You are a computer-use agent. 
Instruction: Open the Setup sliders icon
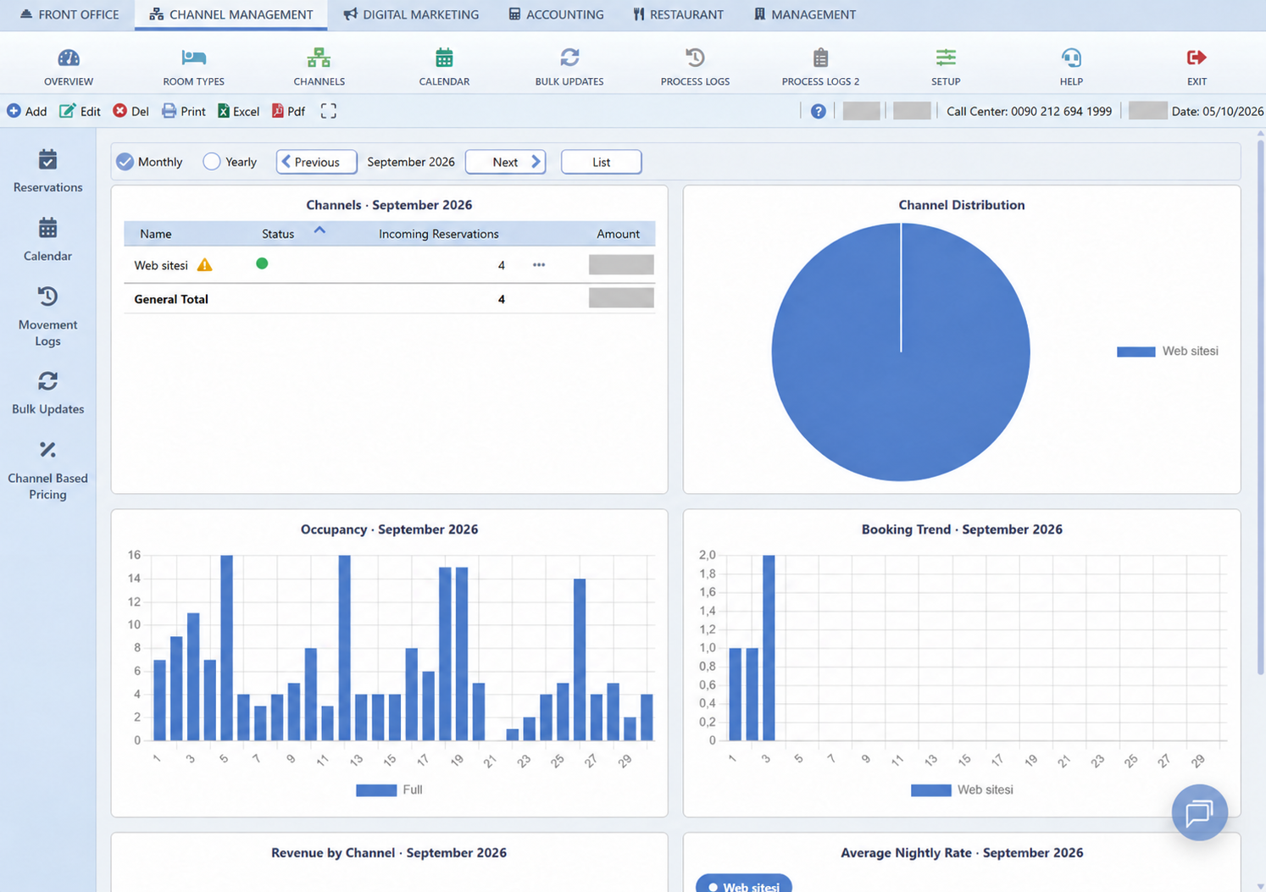pos(946,58)
